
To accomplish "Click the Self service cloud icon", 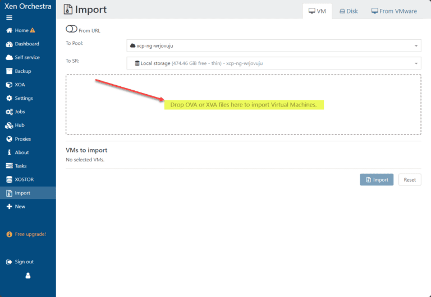I will click(10, 57).
